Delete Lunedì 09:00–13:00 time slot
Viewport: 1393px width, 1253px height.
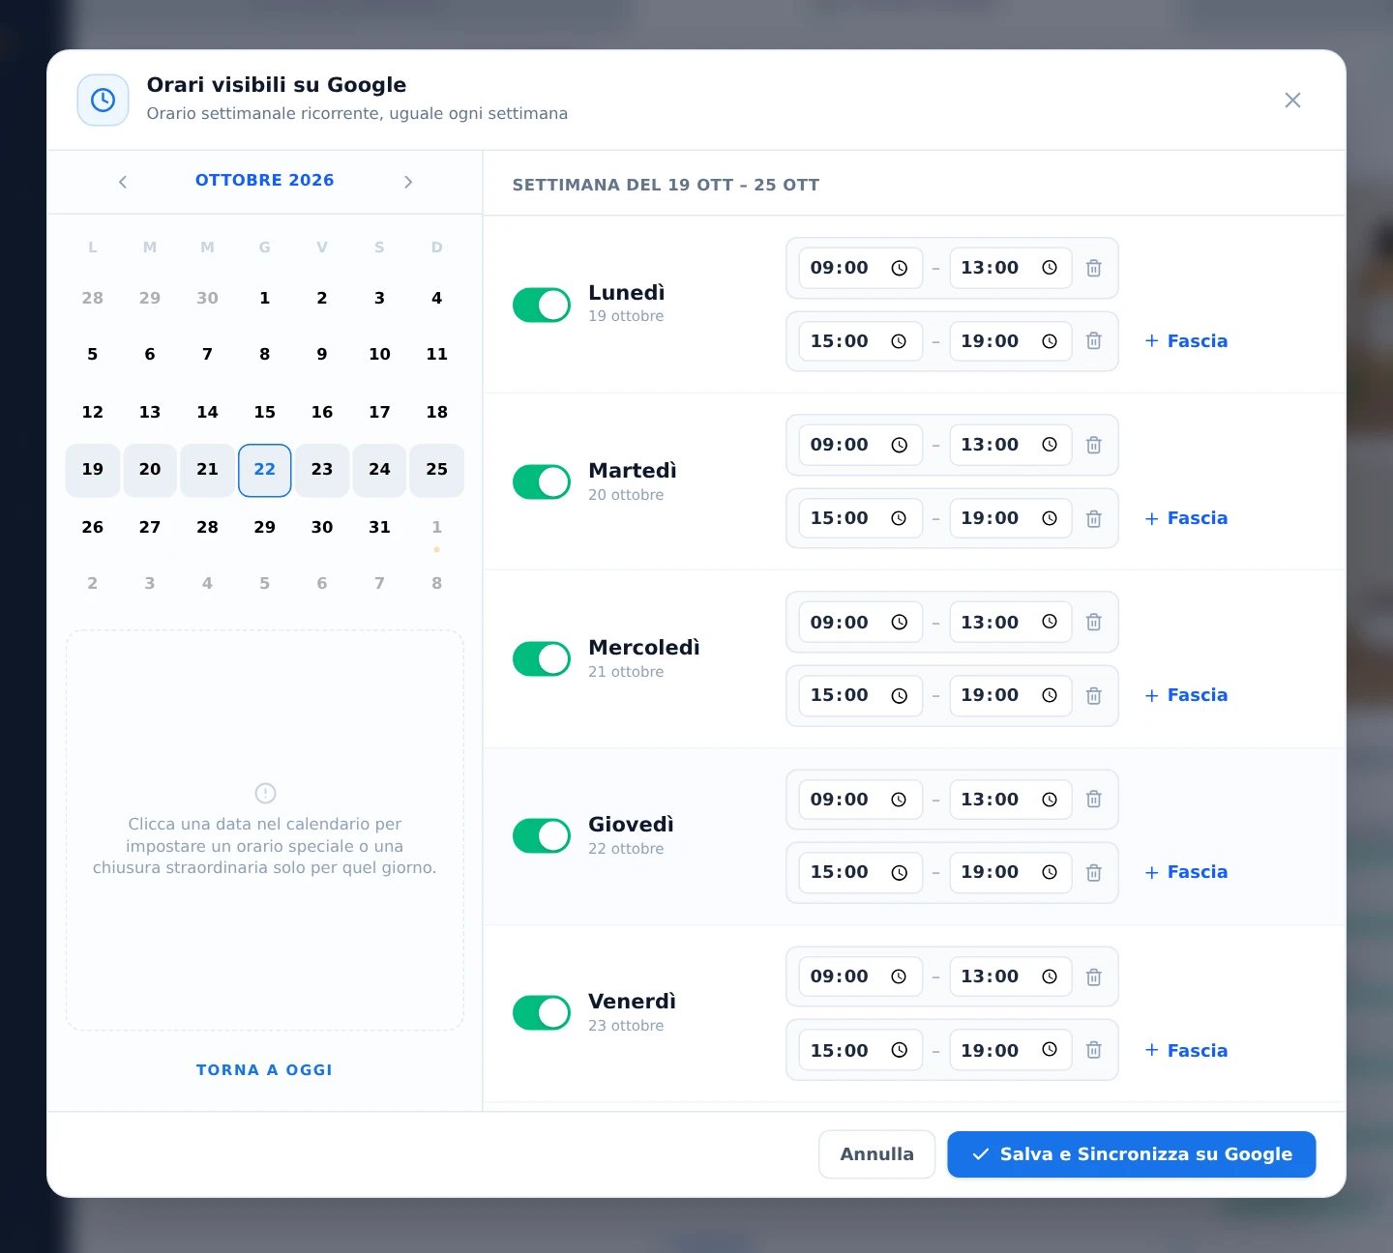coord(1093,268)
